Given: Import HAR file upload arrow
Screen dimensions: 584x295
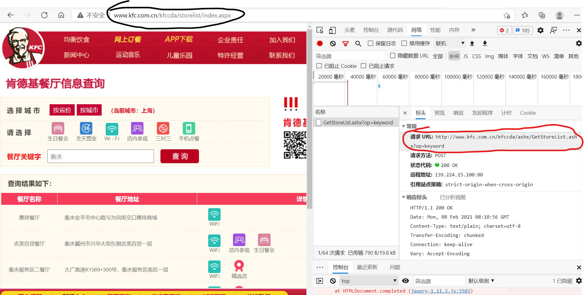Looking at the screenshot, I should click(x=472, y=43).
